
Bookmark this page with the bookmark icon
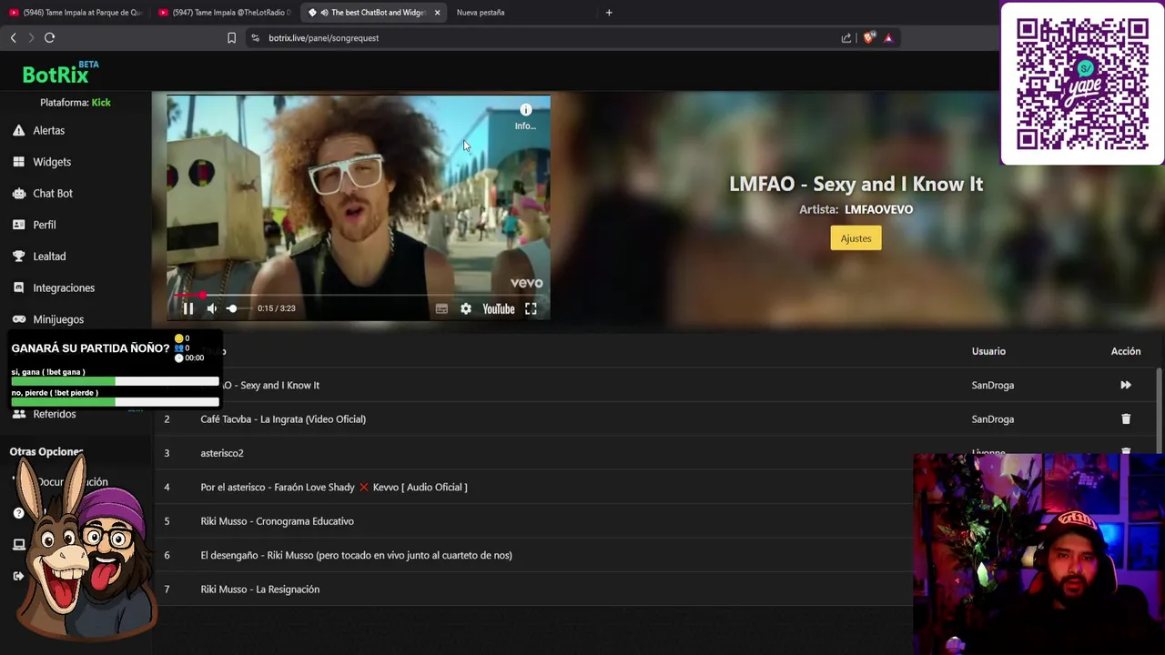231,37
